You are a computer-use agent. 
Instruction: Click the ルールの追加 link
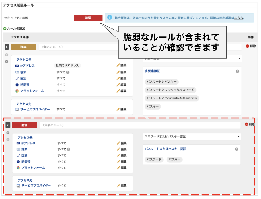point(16,28)
